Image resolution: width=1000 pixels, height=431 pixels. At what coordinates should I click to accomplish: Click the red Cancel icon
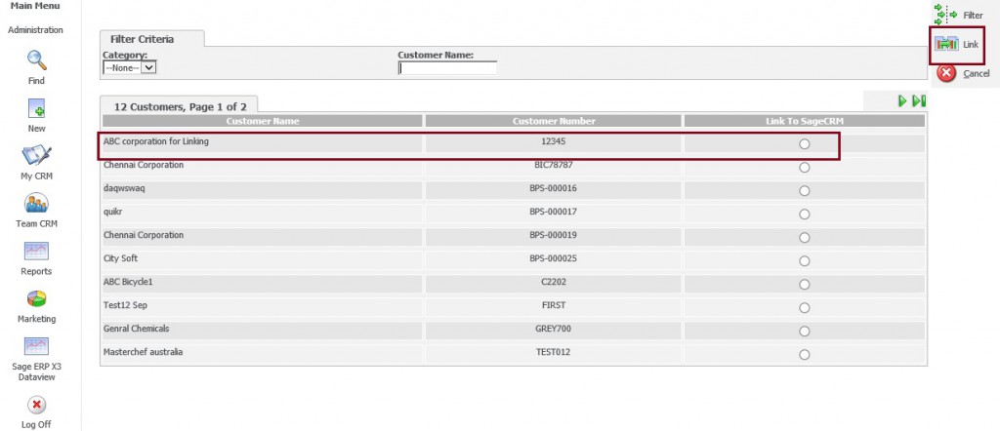[x=947, y=73]
